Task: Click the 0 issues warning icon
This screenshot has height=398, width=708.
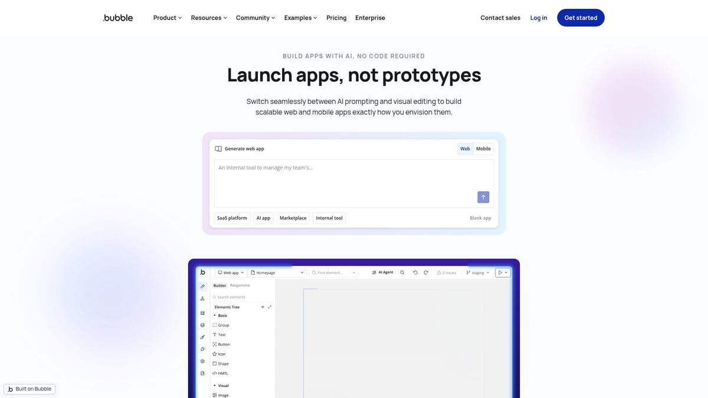Action: point(439,272)
